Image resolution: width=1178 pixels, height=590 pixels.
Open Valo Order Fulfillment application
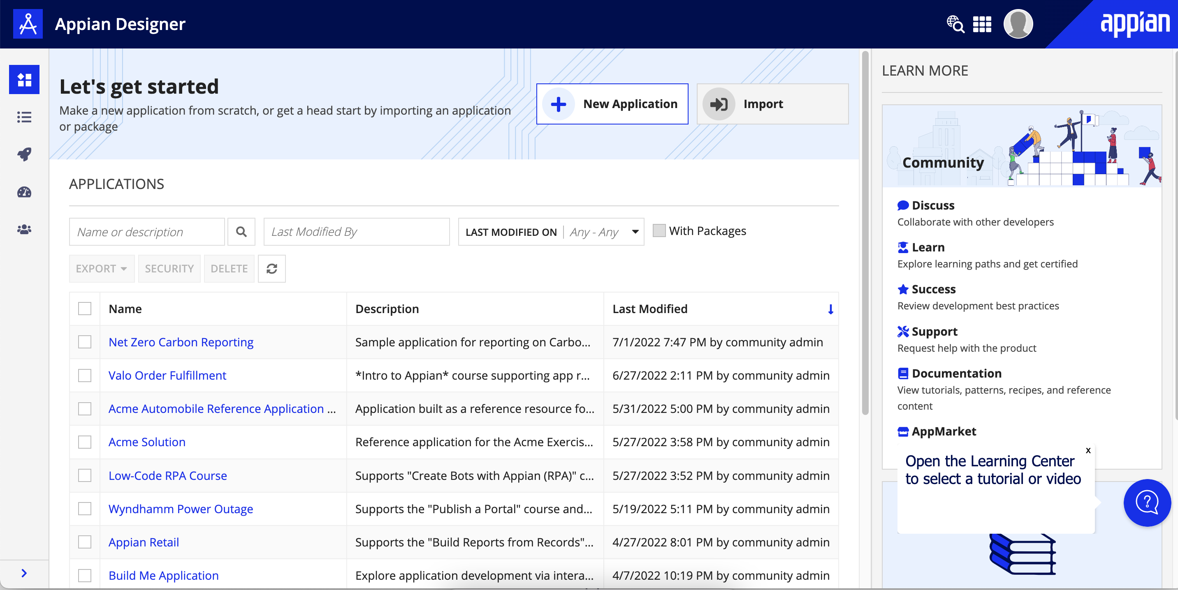167,376
